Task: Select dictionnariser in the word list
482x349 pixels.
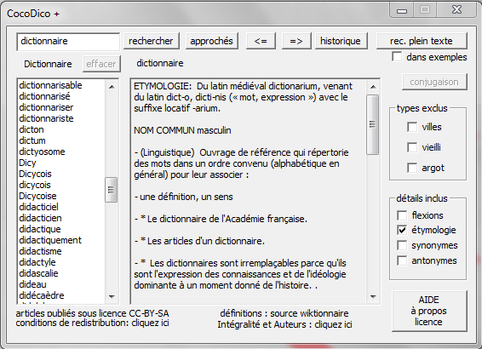Action: pos(46,107)
